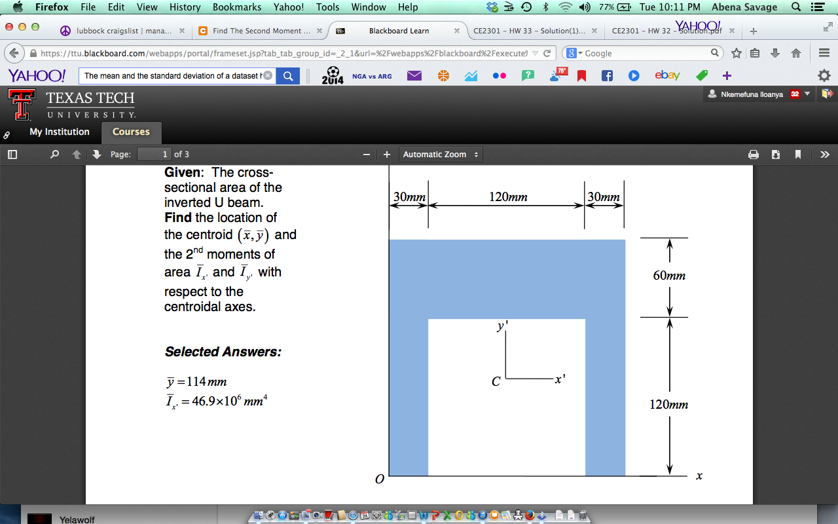Click NGA vs ARG score link

(372, 76)
